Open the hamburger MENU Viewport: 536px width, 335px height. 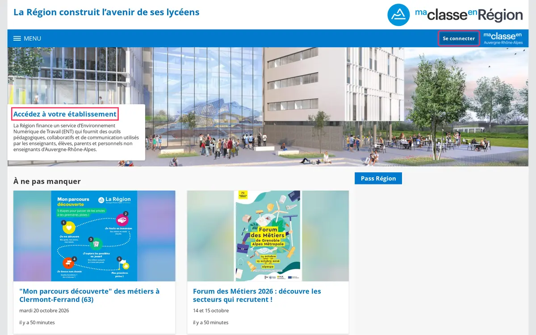[27, 38]
